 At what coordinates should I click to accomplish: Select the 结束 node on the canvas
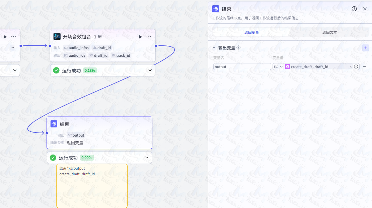[99, 124]
